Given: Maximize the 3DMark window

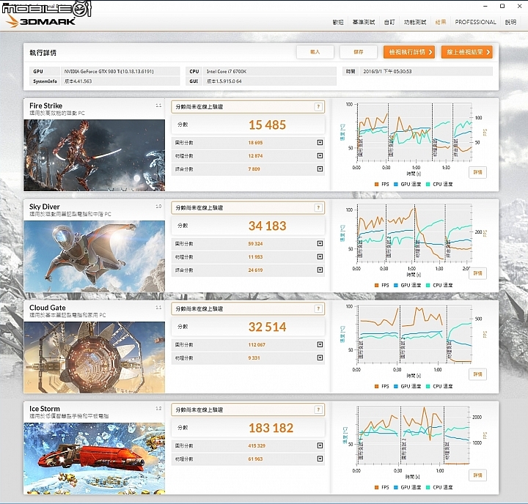Looking at the screenshot, I should click(502, 6).
